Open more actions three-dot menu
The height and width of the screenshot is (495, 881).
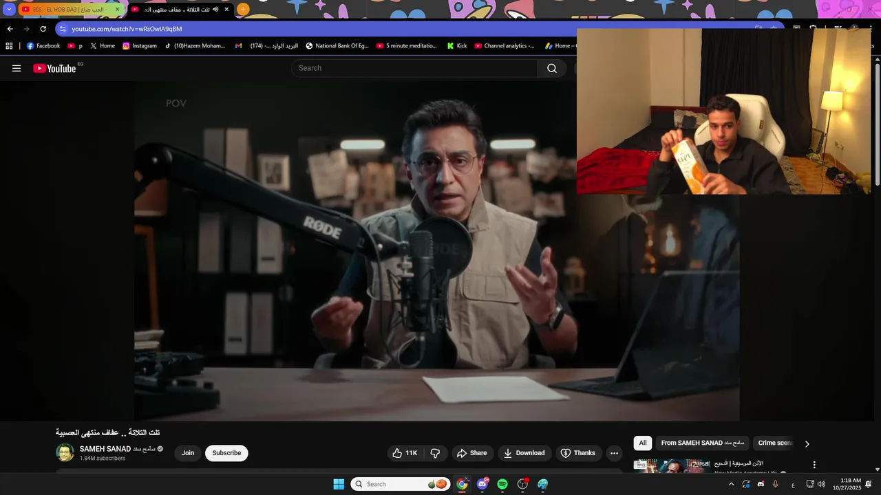615,453
